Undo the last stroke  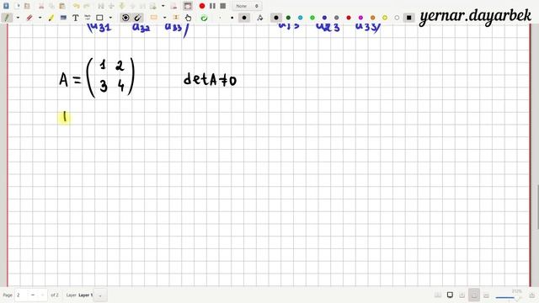point(76,6)
